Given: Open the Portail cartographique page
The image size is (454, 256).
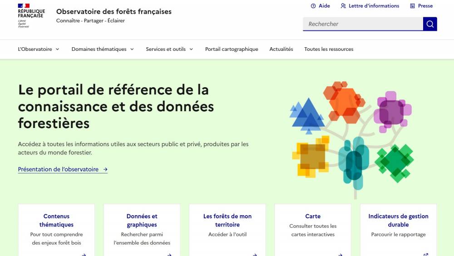Looking at the screenshot, I should tap(232, 49).
